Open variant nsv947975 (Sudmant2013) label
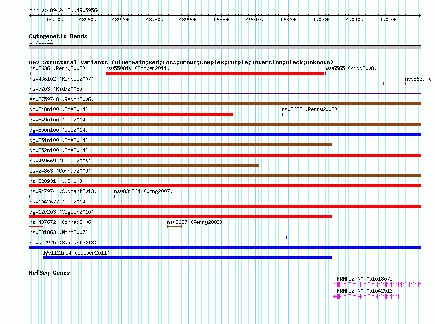This screenshot has width=435, height=324. tap(63, 243)
